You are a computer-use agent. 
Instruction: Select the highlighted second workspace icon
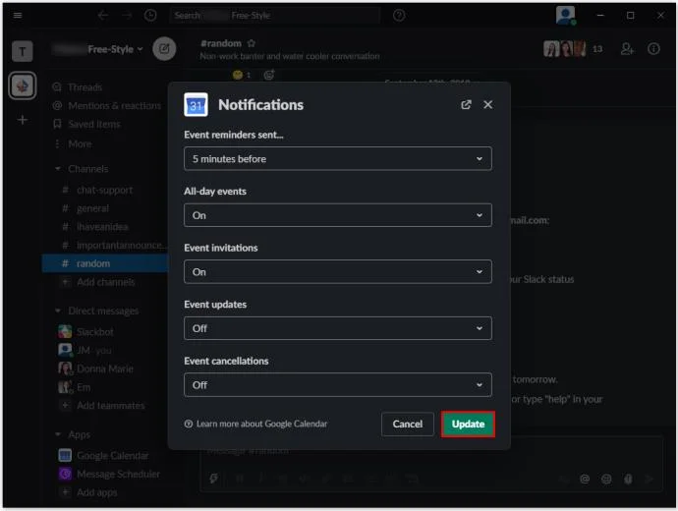(22, 85)
